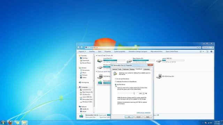223x125 pixels.
Task: Switch to the General tab
Action: tap(115, 69)
